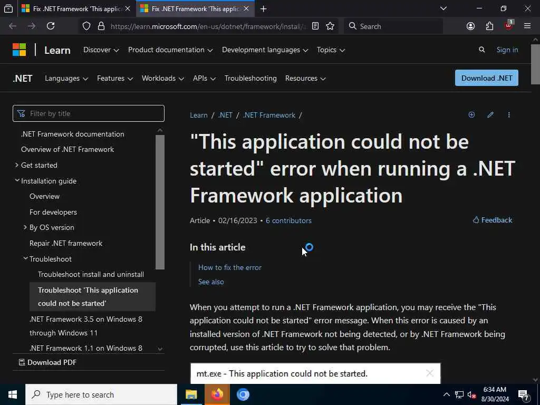
Task: Click the Learn site search magnifier
Action: pyautogui.click(x=482, y=50)
